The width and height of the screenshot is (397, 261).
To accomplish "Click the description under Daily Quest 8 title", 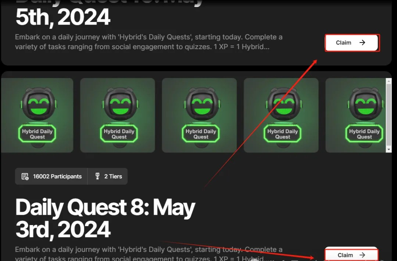I will pyautogui.click(x=149, y=253).
